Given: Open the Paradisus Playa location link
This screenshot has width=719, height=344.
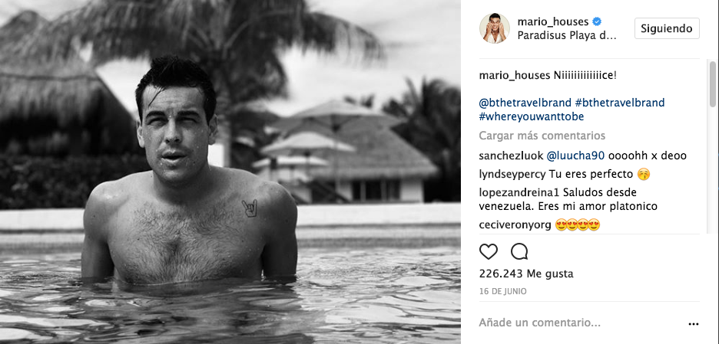Looking at the screenshot, I should coord(568,36).
